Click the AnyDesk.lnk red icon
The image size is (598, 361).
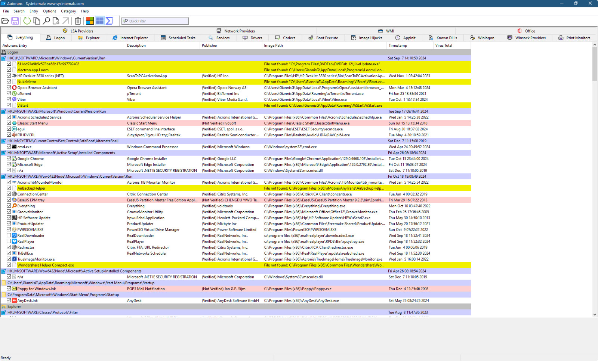[14, 301]
